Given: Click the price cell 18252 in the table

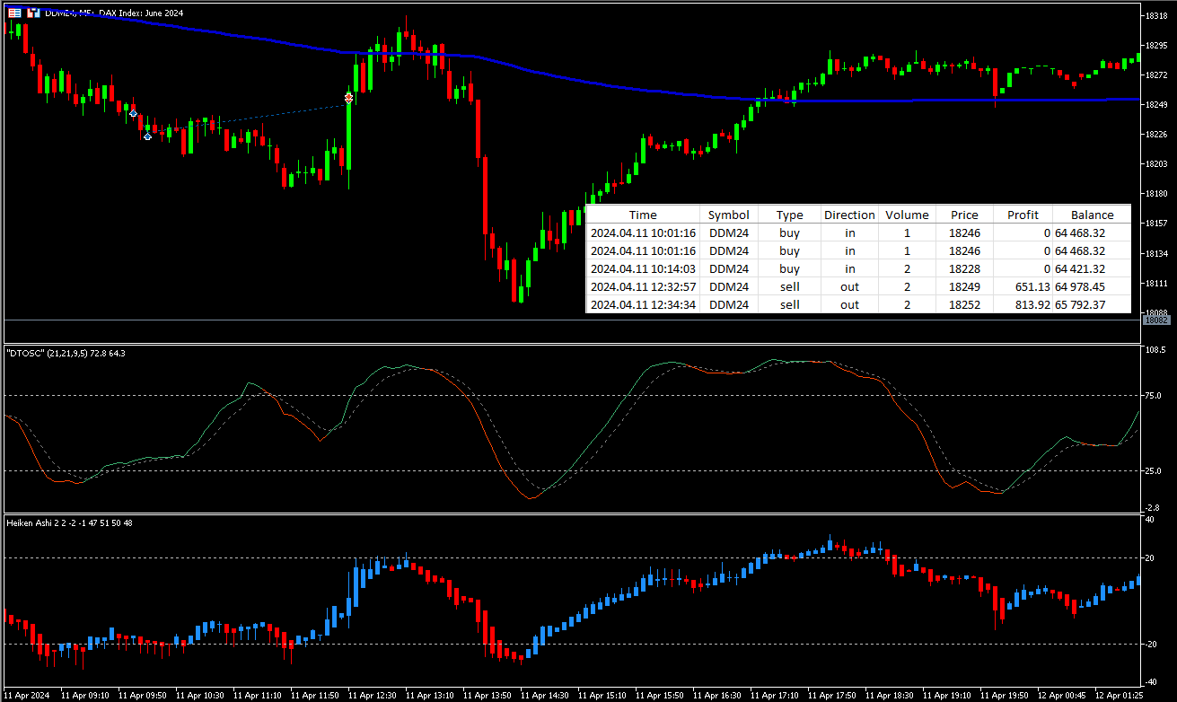Looking at the screenshot, I should (964, 304).
